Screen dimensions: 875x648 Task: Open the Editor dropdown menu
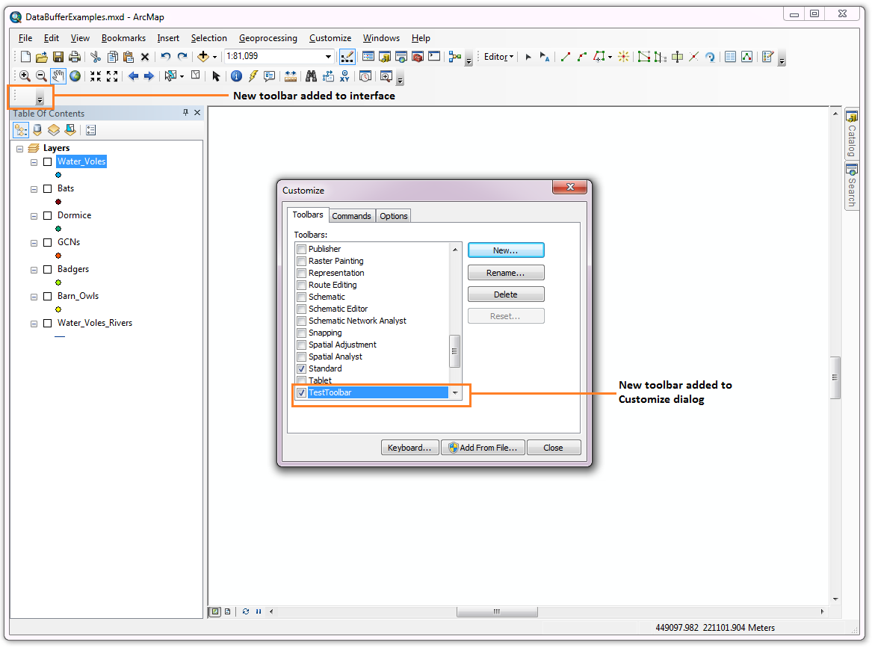[x=498, y=56]
